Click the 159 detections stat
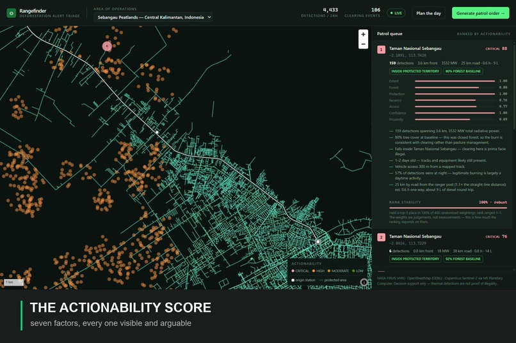Viewport: 516px width, 343px height. coord(401,63)
